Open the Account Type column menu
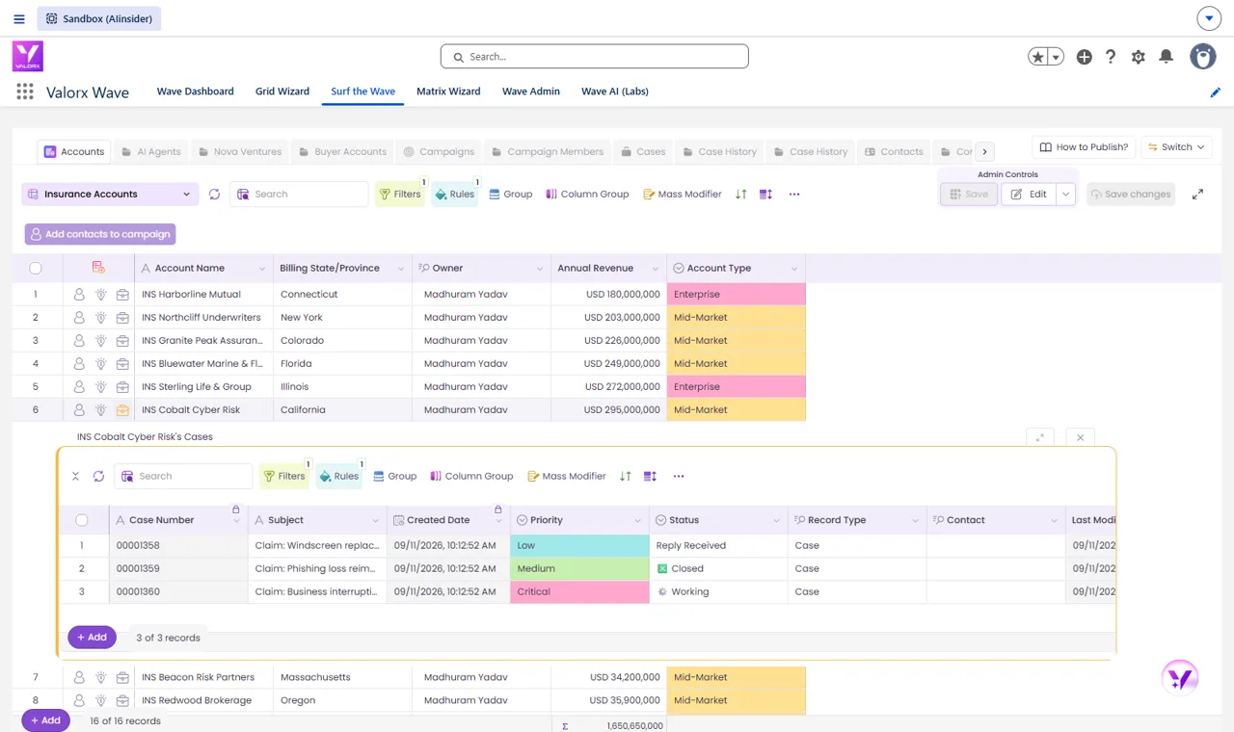Screen dimensions: 1234x732 click(x=794, y=269)
